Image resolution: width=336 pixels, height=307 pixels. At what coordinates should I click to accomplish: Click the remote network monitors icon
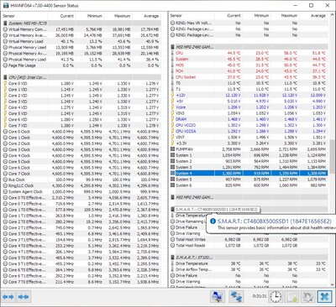tap(236, 296)
